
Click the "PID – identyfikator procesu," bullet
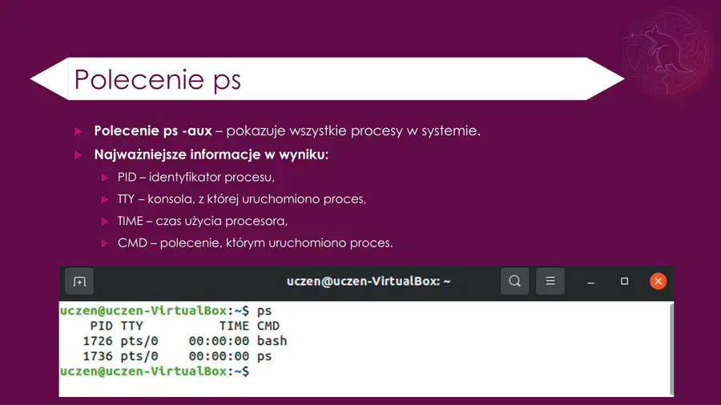click(x=196, y=177)
